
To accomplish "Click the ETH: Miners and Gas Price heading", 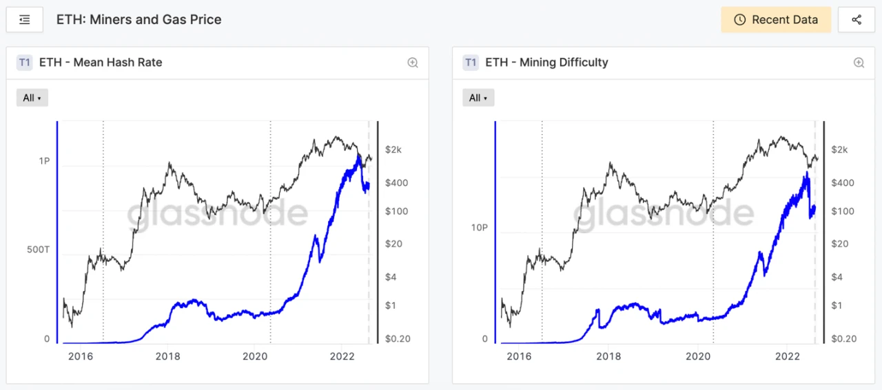I will point(139,19).
